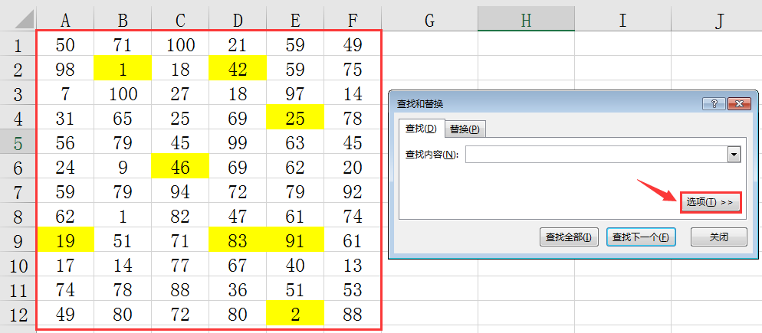Click yellow cell D9 containing 83

tap(238, 241)
